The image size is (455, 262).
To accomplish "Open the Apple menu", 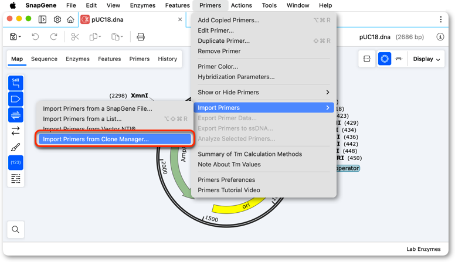I will (13, 5).
